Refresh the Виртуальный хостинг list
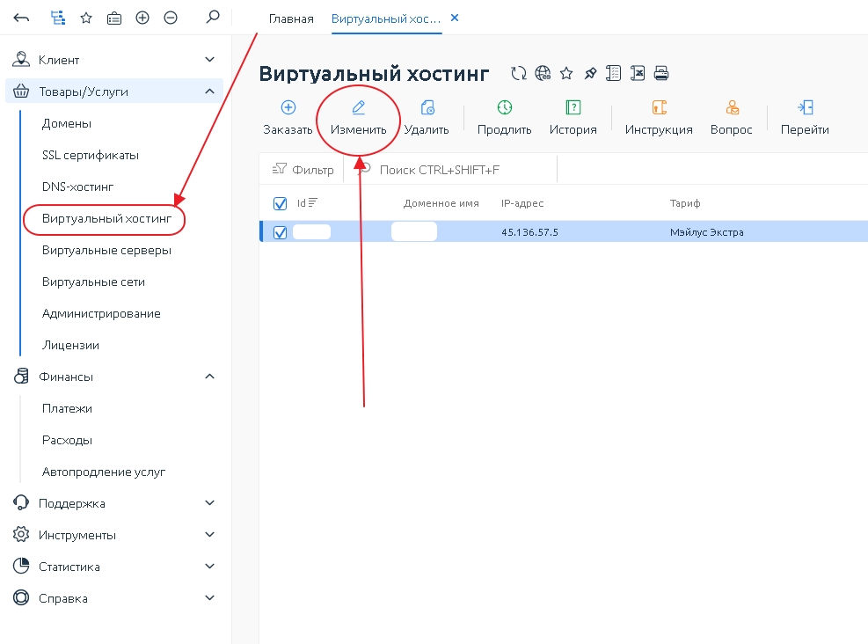The image size is (868, 644). pos(518,73)
